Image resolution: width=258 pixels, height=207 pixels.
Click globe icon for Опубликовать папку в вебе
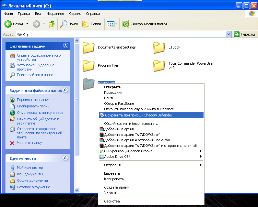(x=12, y=113)
